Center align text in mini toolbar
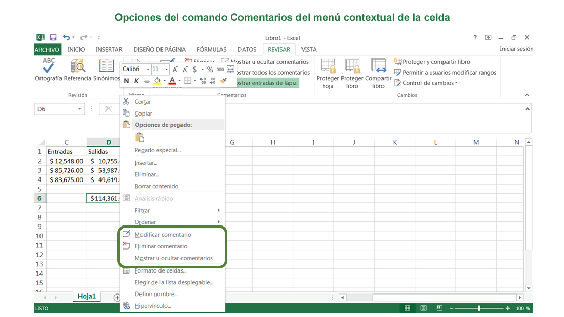This screenshot has width=564, height=317. pos(147,81)
